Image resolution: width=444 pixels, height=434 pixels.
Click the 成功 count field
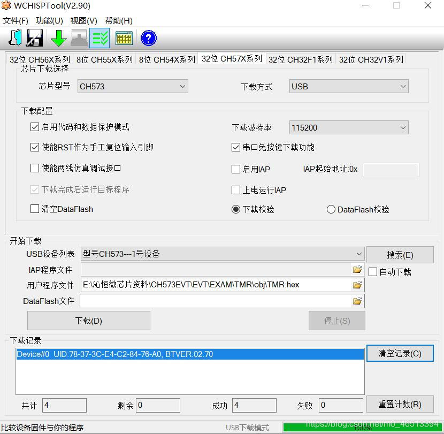pyautogui.click(x=254, y=405)
